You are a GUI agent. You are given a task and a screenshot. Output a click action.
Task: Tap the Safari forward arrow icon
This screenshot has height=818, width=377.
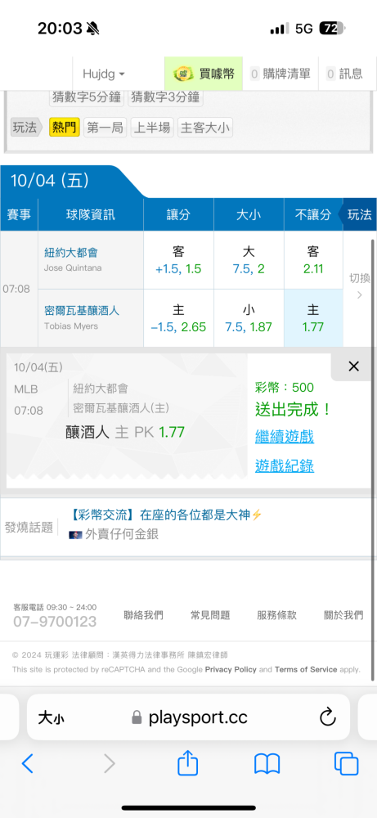(x=109, y=764)
